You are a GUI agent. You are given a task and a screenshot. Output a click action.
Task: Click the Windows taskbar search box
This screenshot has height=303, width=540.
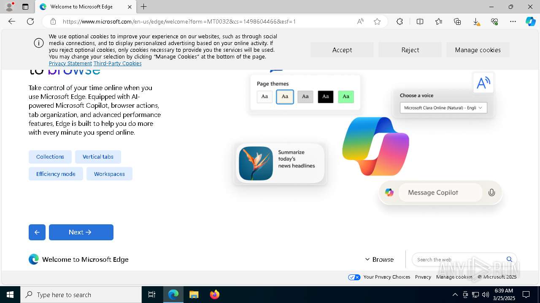[x=81, y=295]
